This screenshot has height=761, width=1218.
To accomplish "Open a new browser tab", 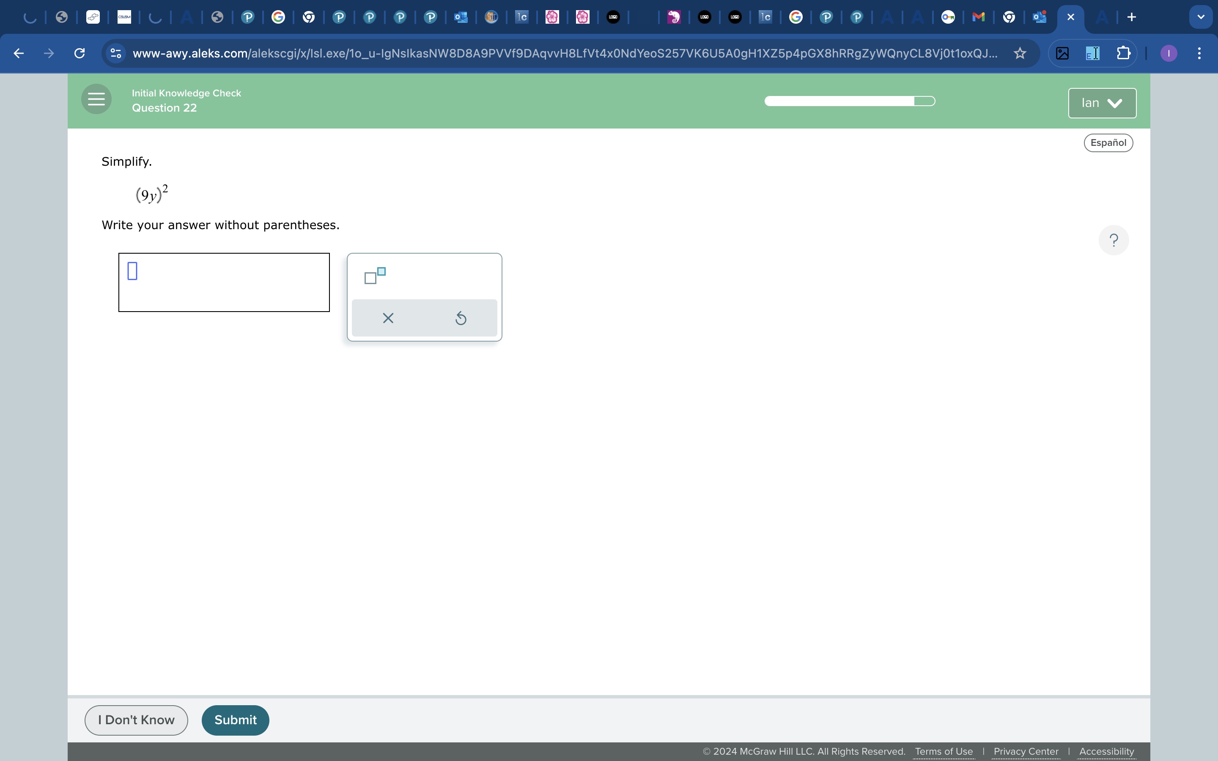I will [1132, 18].
